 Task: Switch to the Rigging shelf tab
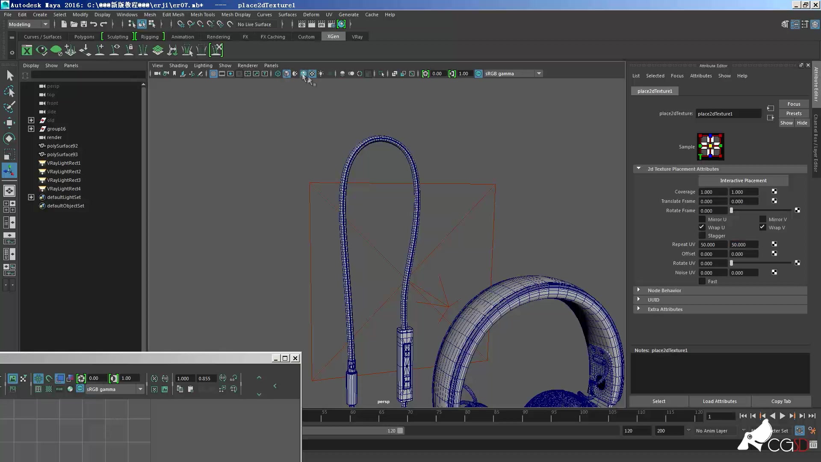tap(150, 36)
